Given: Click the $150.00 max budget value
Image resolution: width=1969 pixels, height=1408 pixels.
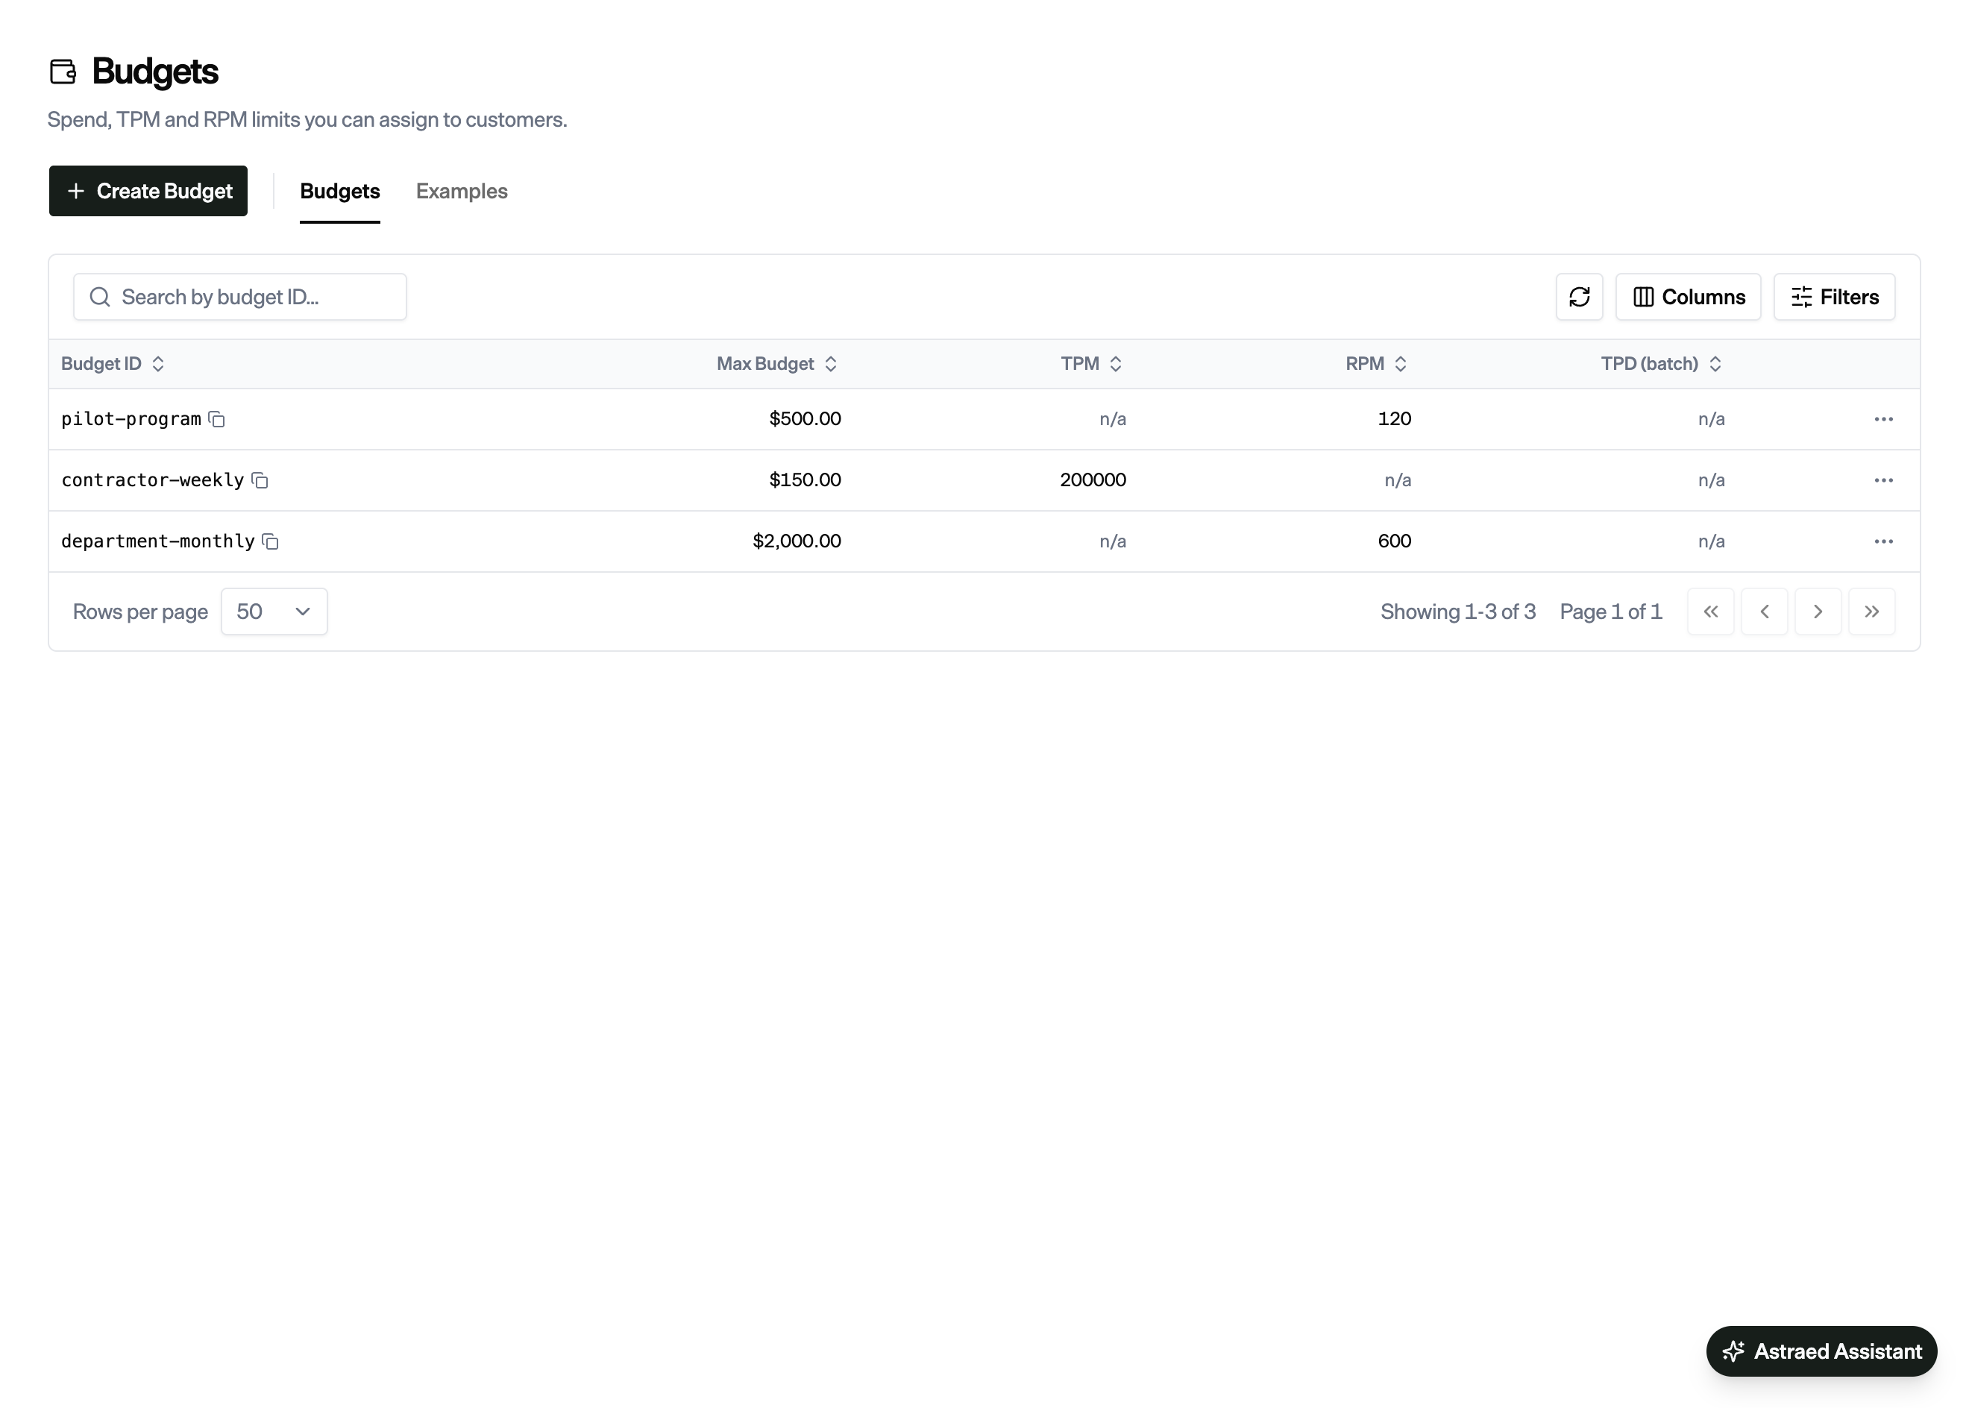Looking at the screenshot, I should coord(805,480).
